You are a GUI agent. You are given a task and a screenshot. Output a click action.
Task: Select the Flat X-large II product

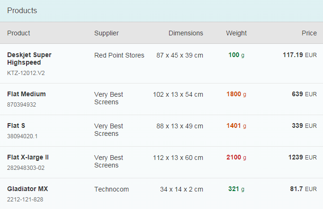[x=28, y=157]
